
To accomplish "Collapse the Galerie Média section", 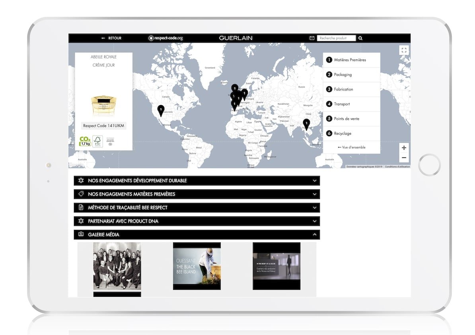I will pos(197,234).
